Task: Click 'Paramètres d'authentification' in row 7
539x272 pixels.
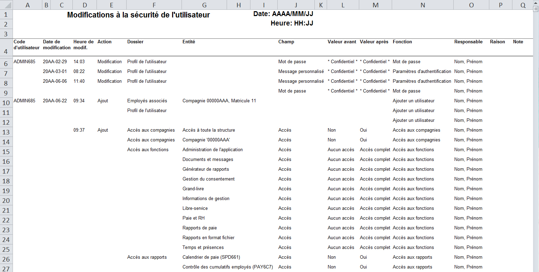Action: [422, 72]
